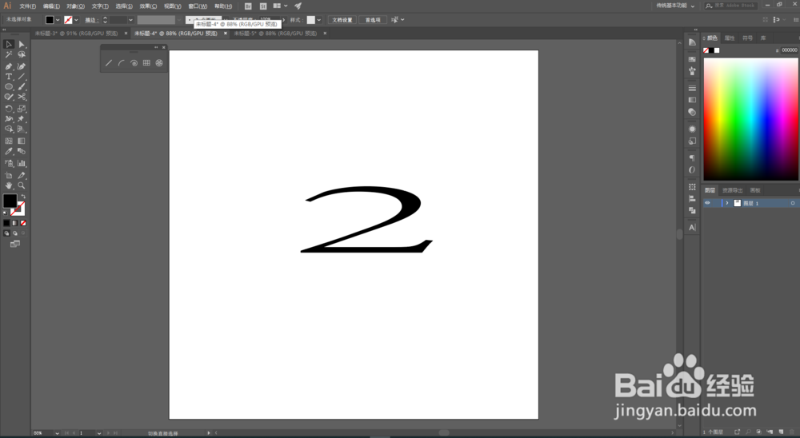This screenshot has height=438, width=800.
Task: Select the Paintbrush tool
Action: pyautogui.click(x=22, y=86)
